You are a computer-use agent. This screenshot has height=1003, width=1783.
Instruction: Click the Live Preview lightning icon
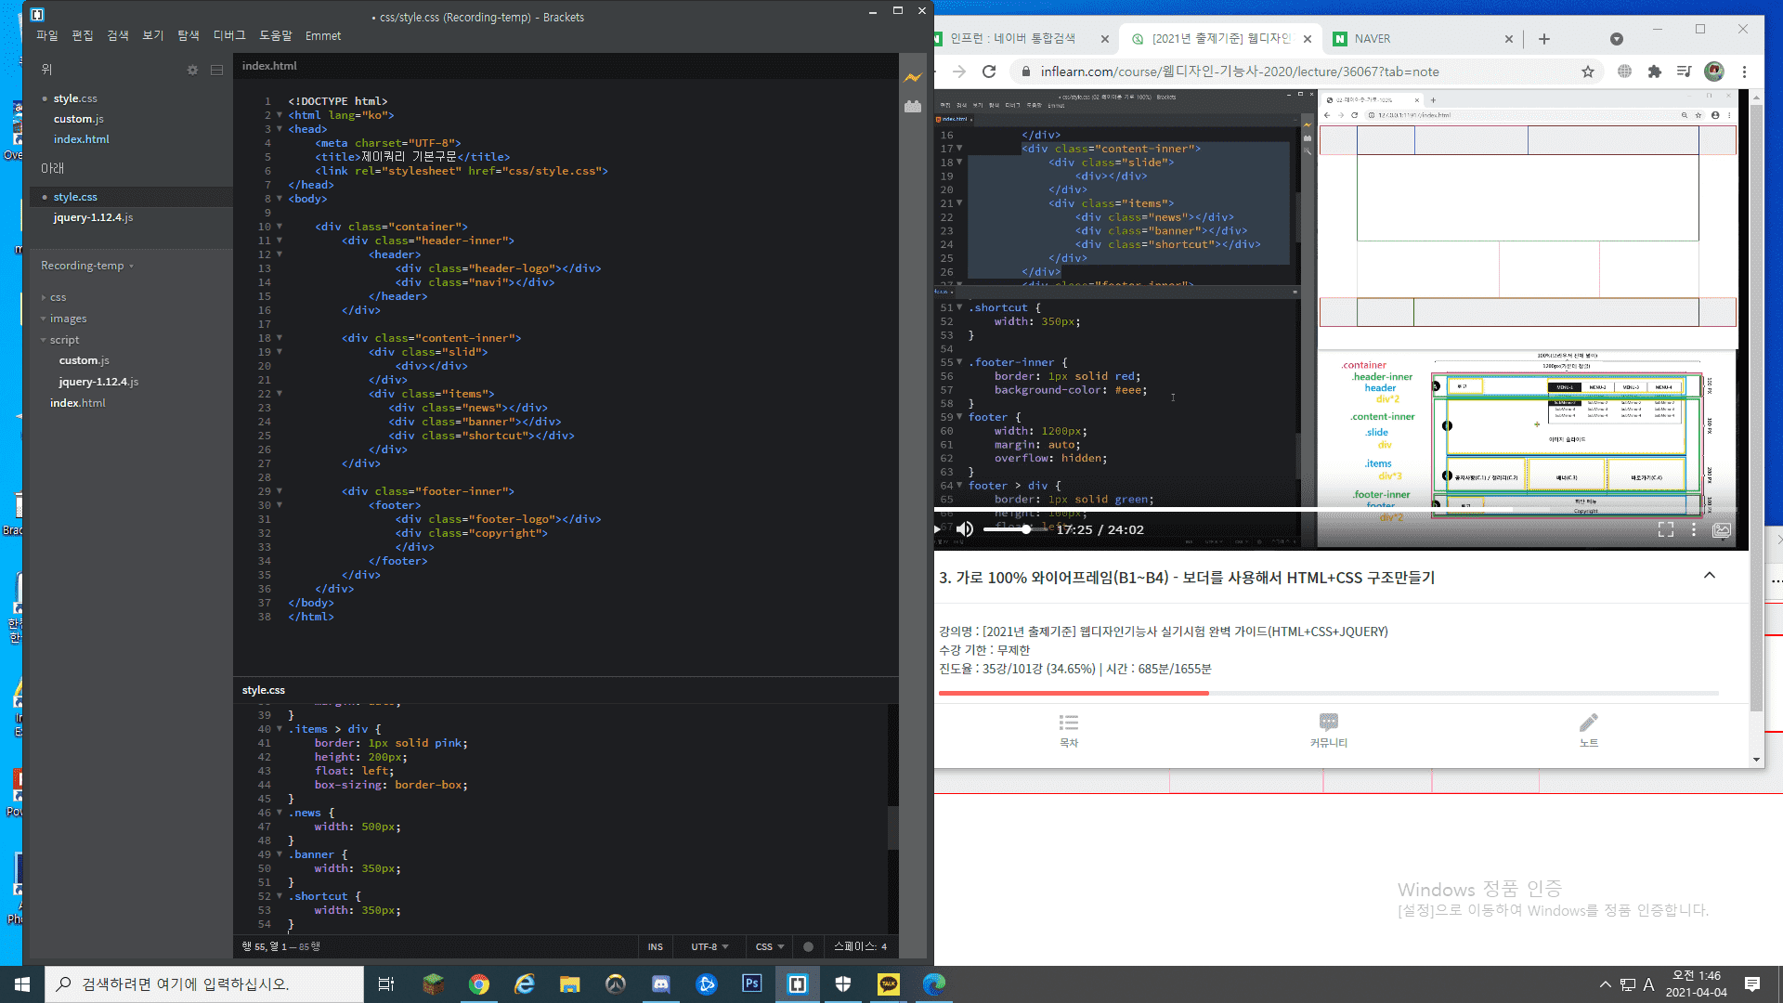tap(913, 78)
